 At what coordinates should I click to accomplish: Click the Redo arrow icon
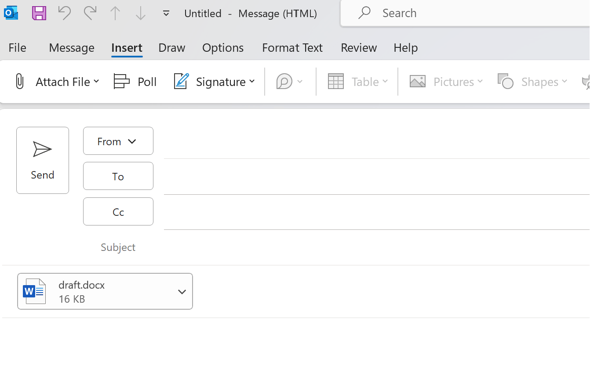point(90,13)
